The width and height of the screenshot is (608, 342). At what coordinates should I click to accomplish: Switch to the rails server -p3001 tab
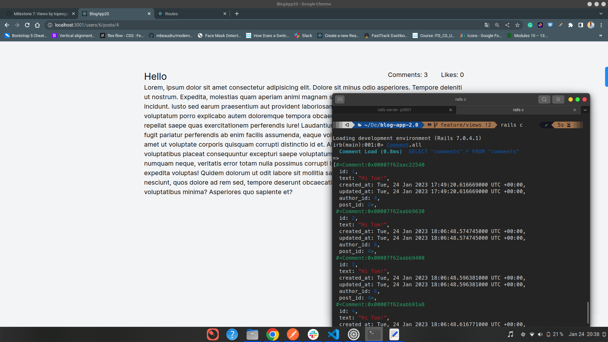(x=394, y=110)
